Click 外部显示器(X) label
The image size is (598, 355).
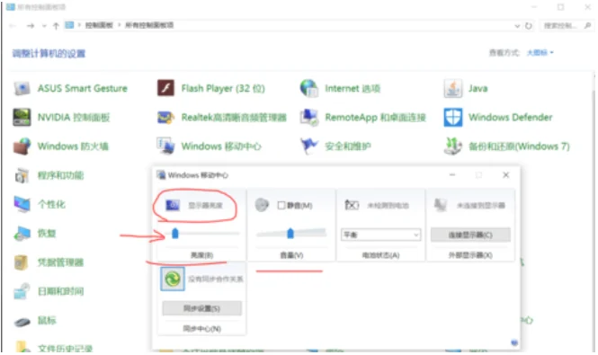[470, 255]
